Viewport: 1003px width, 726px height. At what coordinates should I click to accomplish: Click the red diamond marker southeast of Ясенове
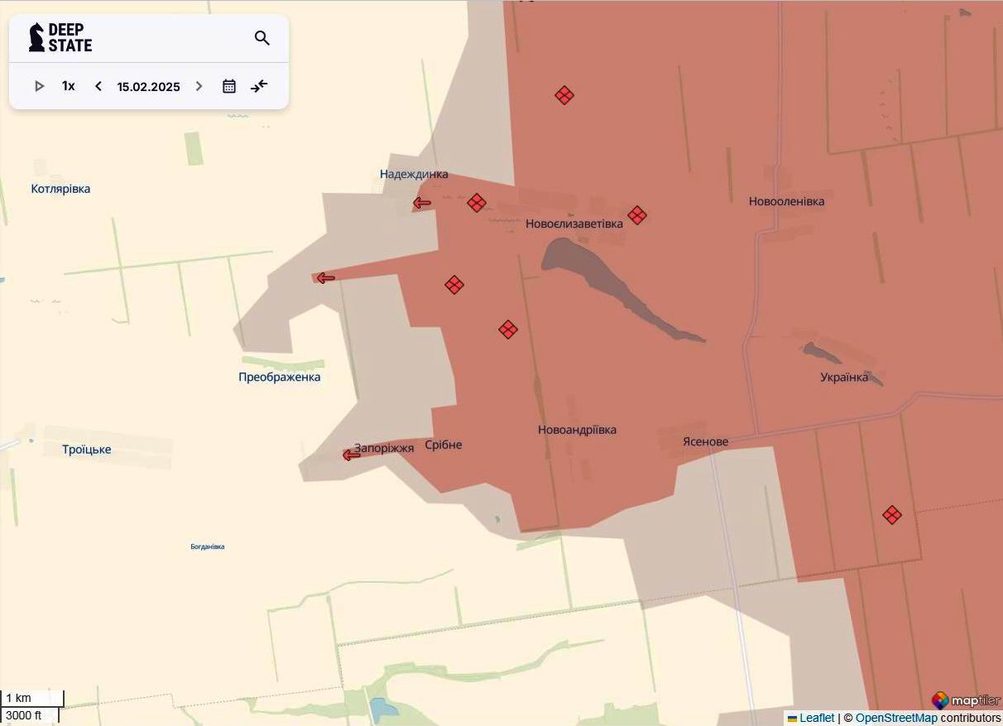[892, 514]
